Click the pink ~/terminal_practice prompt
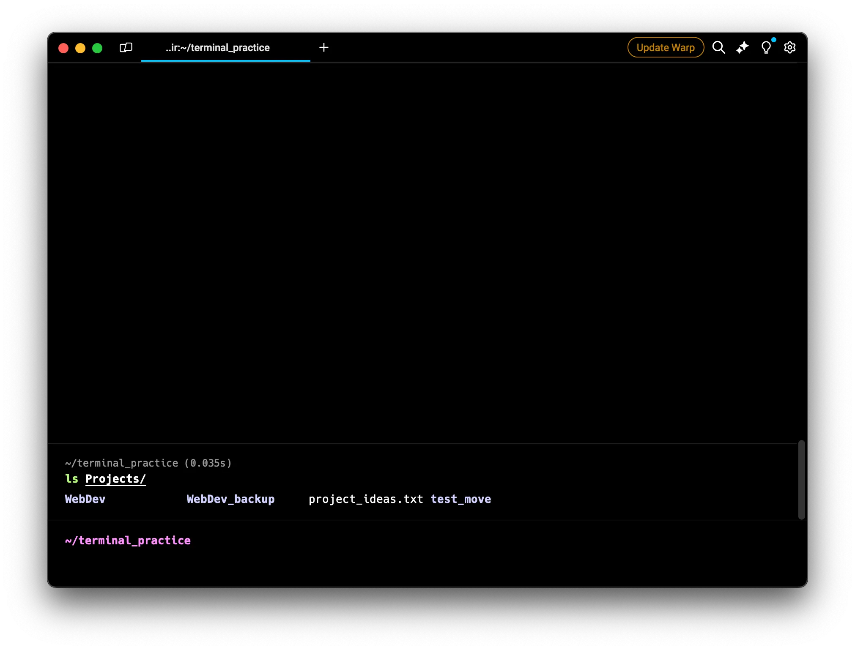The width and height of the screenshot is (855, 650). tap(128, 541)
